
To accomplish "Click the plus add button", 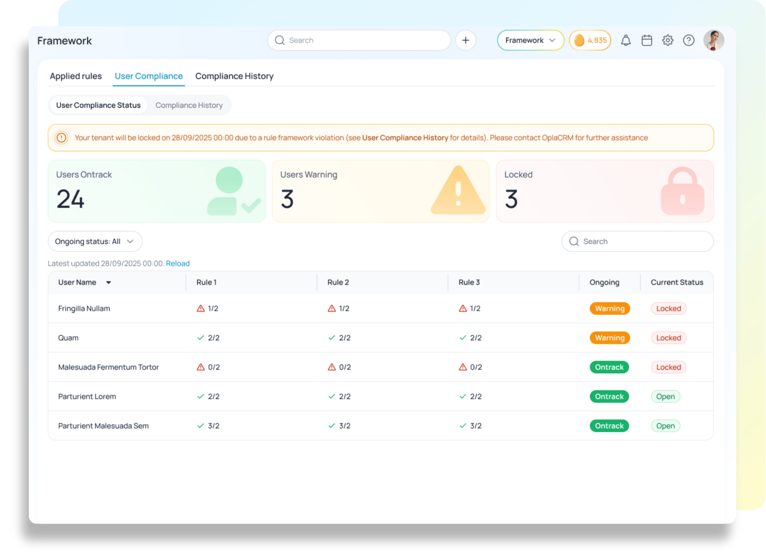I will point(465,41).
